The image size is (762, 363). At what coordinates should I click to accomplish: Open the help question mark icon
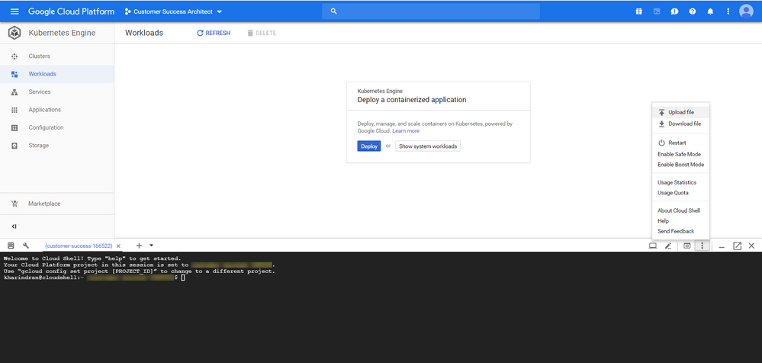(x=693, y=11)
